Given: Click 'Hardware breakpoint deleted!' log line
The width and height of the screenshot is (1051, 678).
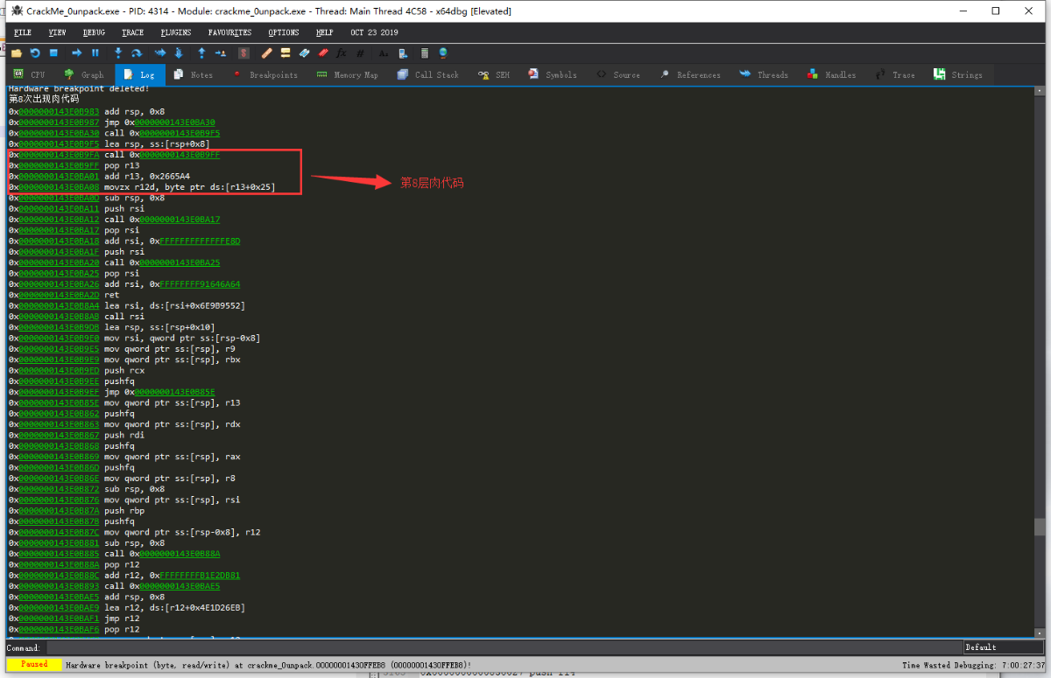Looking at the screenshot, I should pyautogui.click(x=79, y=89).
